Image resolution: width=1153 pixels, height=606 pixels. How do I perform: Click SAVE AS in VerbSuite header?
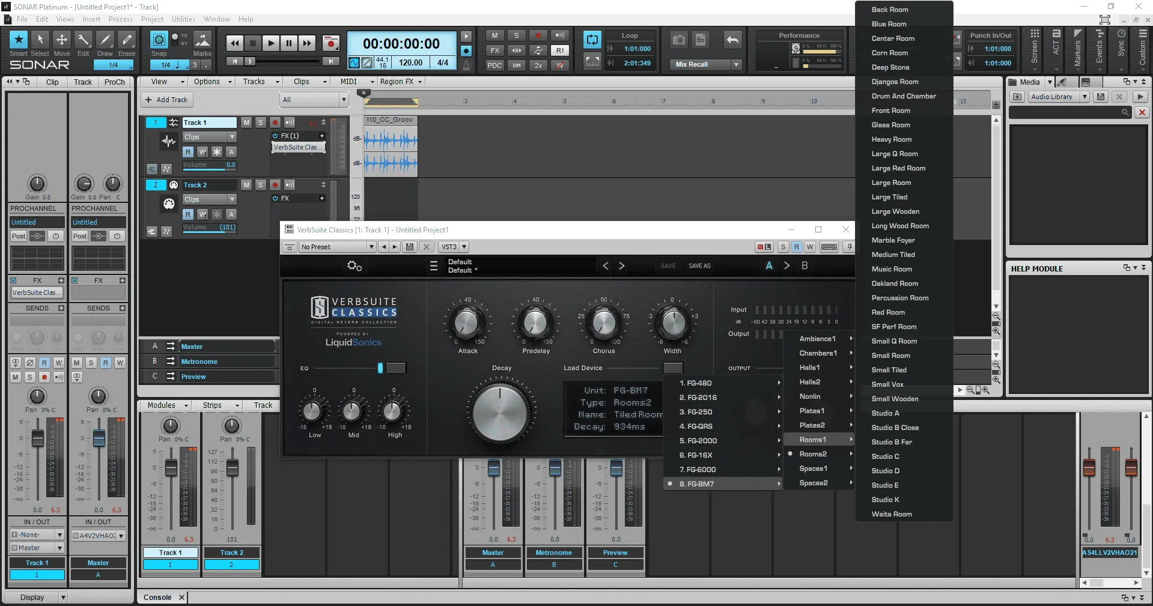pos(699,265)
